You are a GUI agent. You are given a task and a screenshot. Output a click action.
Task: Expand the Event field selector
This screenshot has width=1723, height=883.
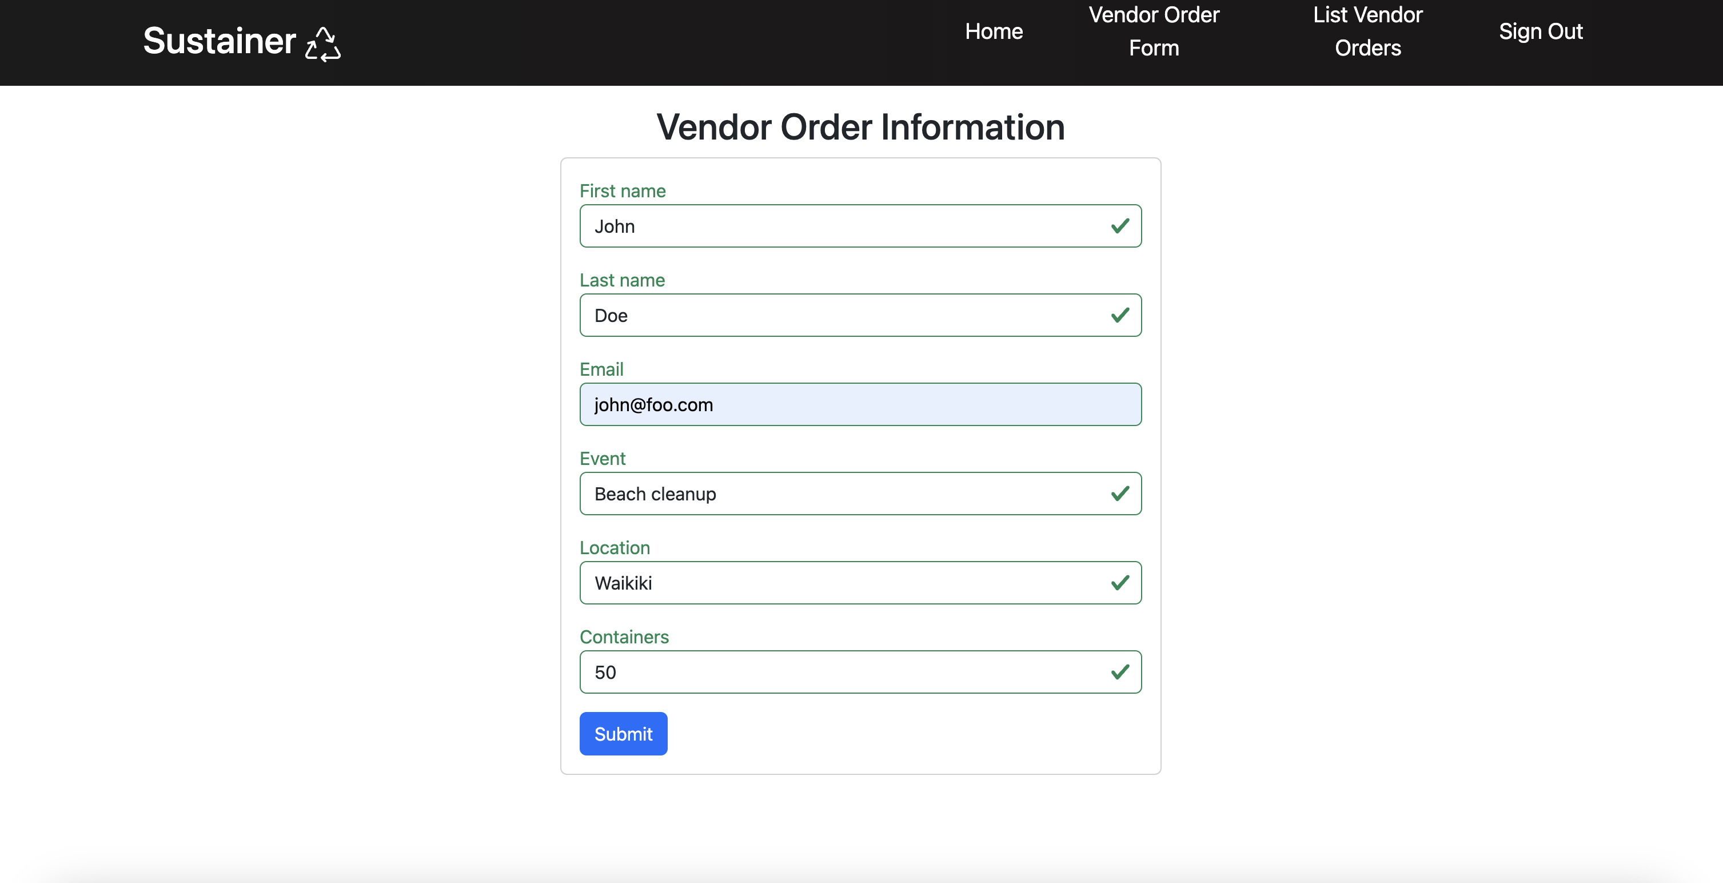[860, 494]
